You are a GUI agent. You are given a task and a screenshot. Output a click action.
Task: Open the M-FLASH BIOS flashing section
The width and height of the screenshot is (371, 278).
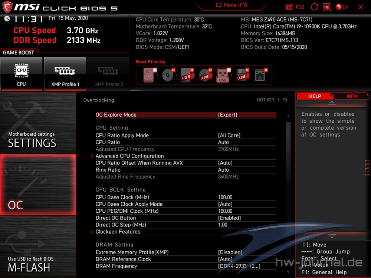tap(38, 247)
